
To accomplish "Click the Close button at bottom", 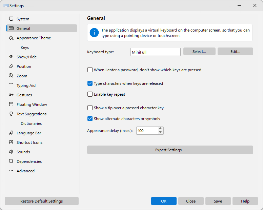I will [x=191, y=201].
